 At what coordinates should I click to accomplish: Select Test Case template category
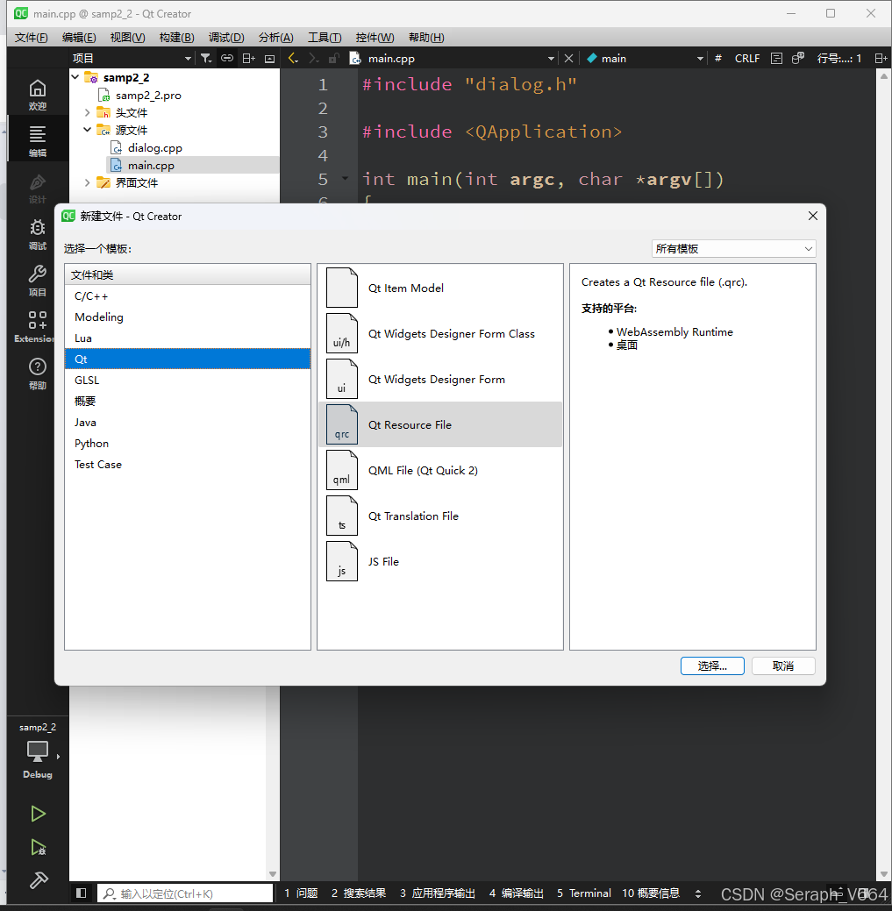pyautogui.click(x=188, y=464)
